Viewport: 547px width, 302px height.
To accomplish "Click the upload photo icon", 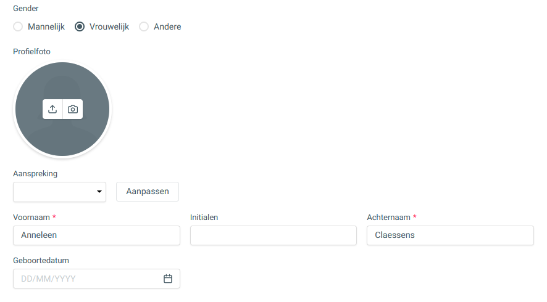I will pos(52,109).
